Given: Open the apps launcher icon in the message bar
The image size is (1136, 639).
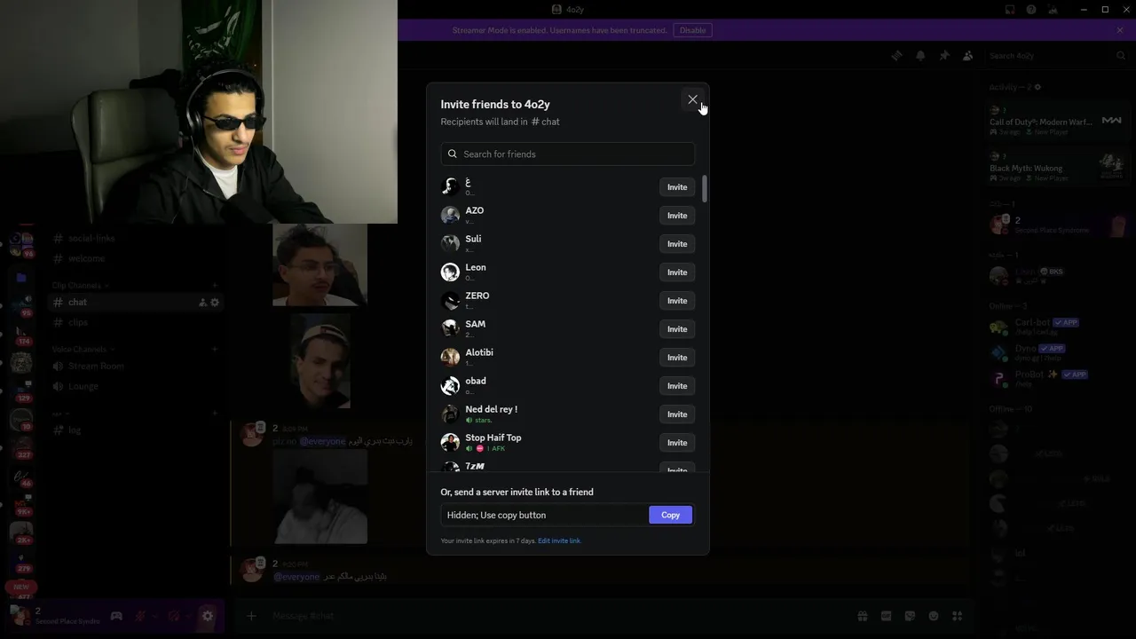Looking at the screenshot, I should [958, 616].
